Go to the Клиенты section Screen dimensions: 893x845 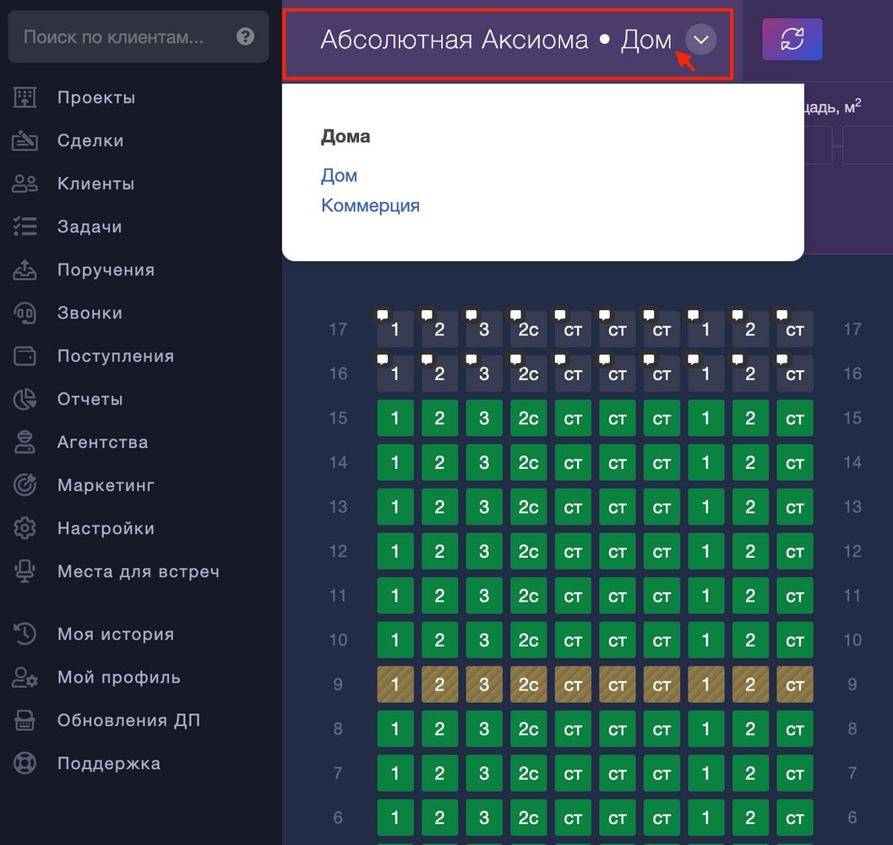[95, 183]
